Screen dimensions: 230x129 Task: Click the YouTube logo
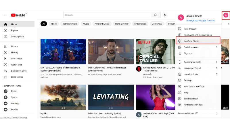(18, 15)
